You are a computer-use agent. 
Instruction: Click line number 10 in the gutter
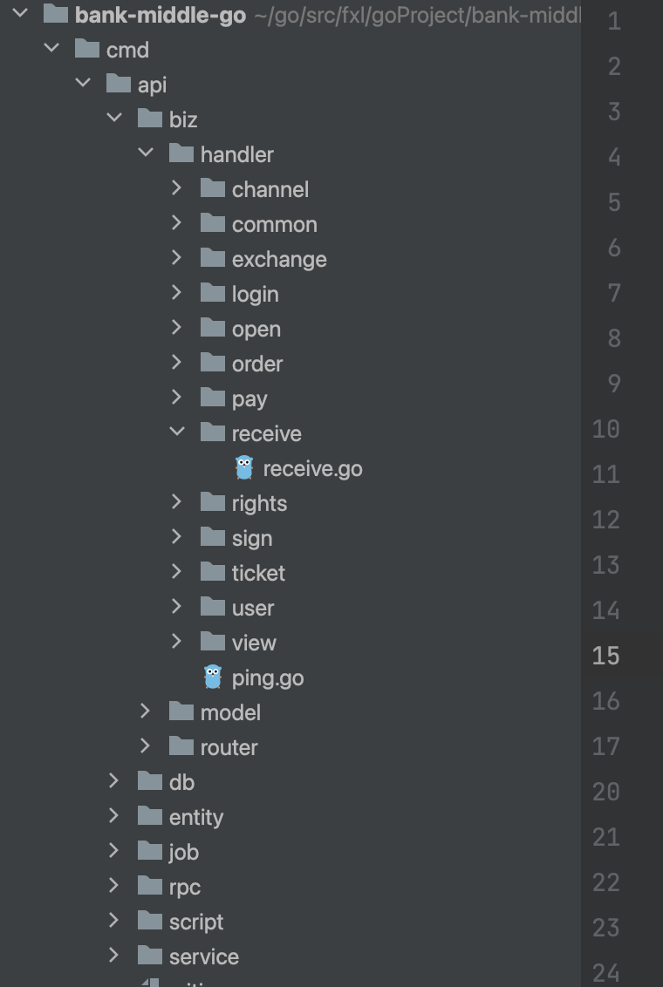point(606,428)
